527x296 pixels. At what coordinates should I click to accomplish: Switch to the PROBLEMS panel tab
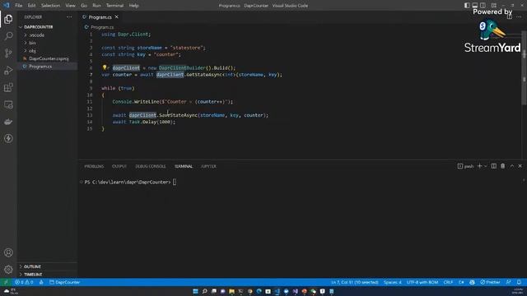[x=94, y=166]
